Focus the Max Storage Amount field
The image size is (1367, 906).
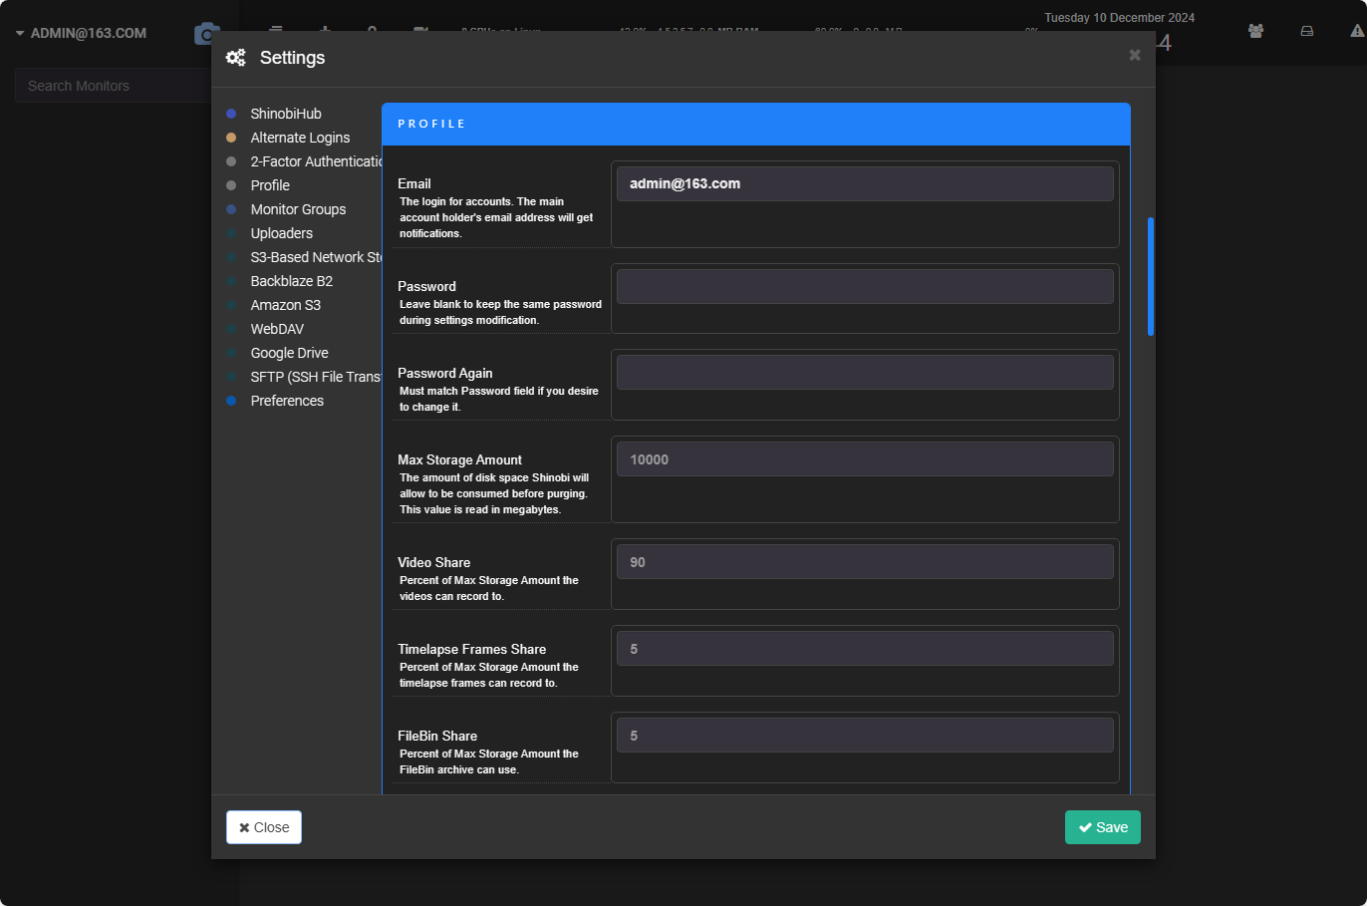865,459
